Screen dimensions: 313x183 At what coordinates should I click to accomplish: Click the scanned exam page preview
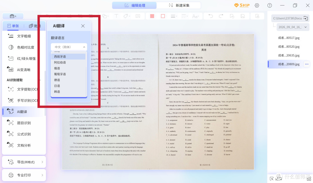(x=158, y=102)
